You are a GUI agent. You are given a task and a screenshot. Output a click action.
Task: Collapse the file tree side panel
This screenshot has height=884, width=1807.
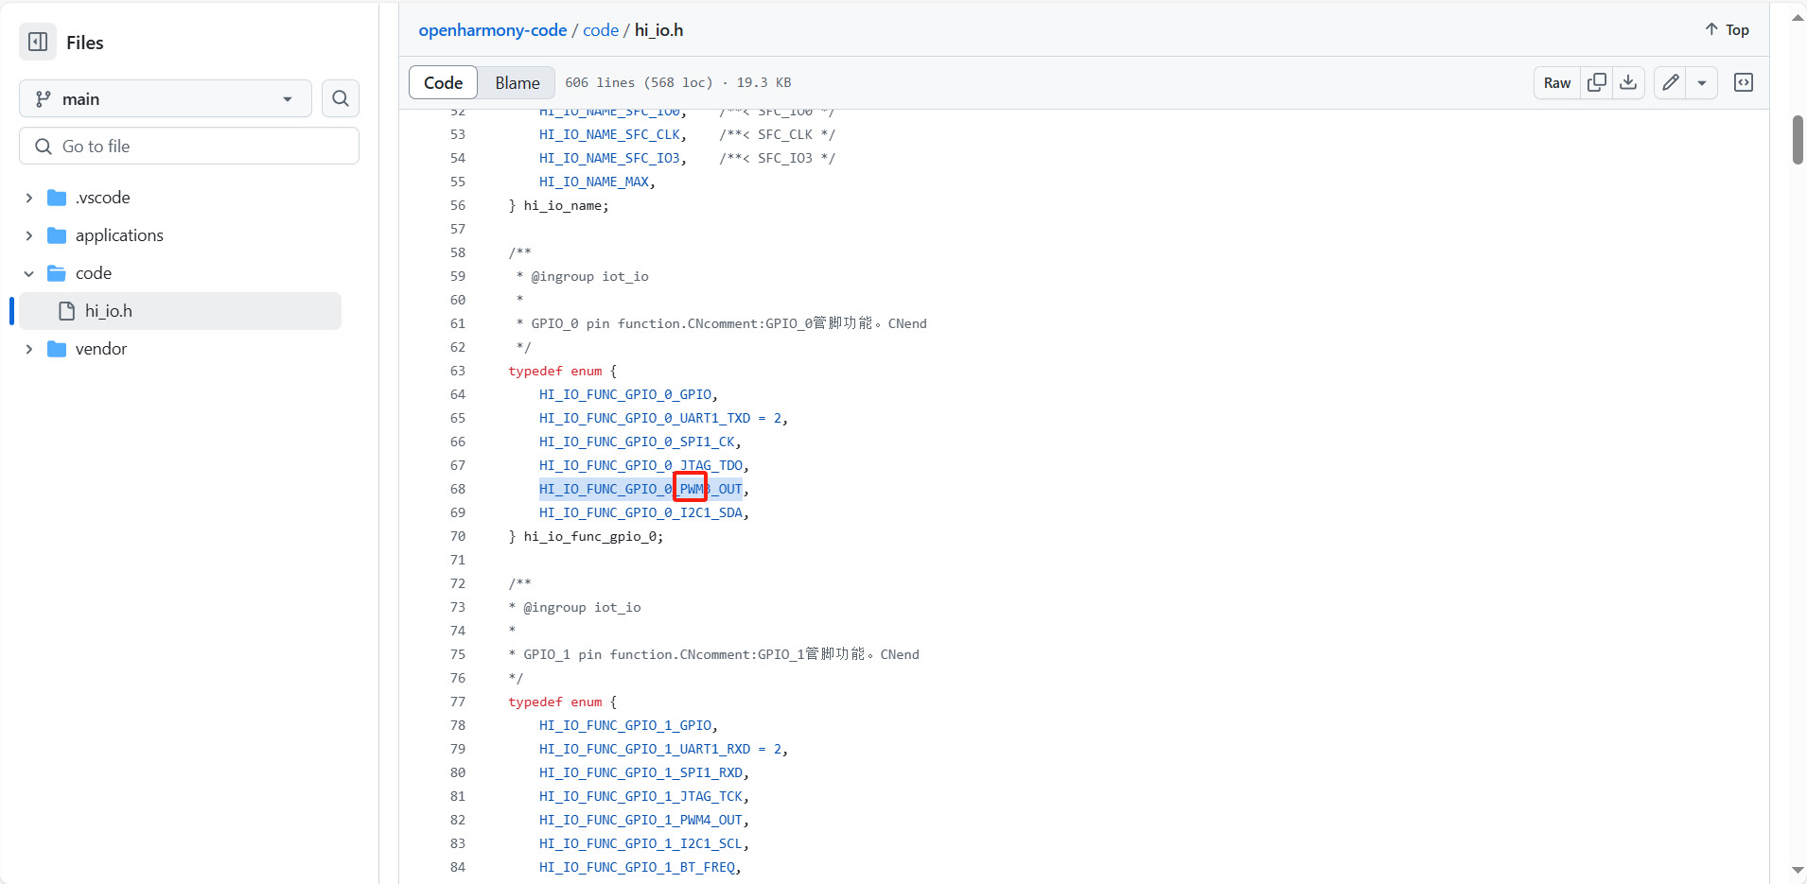pyautogui.click(x=38, y=42)
